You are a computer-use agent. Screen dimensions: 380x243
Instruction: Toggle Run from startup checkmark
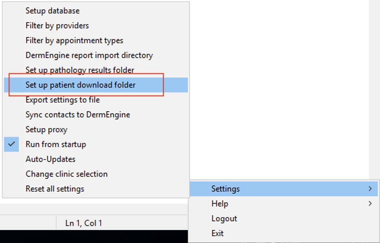(56, 144)
